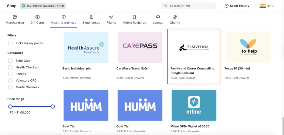Click the Order History clock icon
This screenshot has width=284, height=135.
(226, 6)
